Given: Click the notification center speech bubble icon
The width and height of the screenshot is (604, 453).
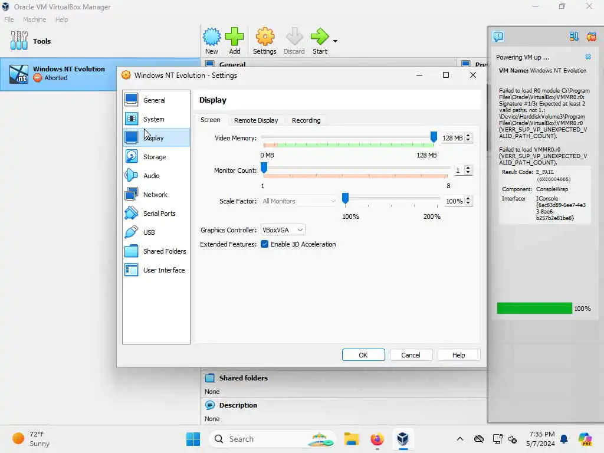Looking at the screenshot, I should point(498,37).
